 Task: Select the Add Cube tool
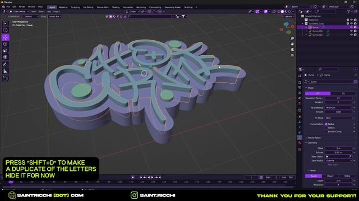point(5,78)
